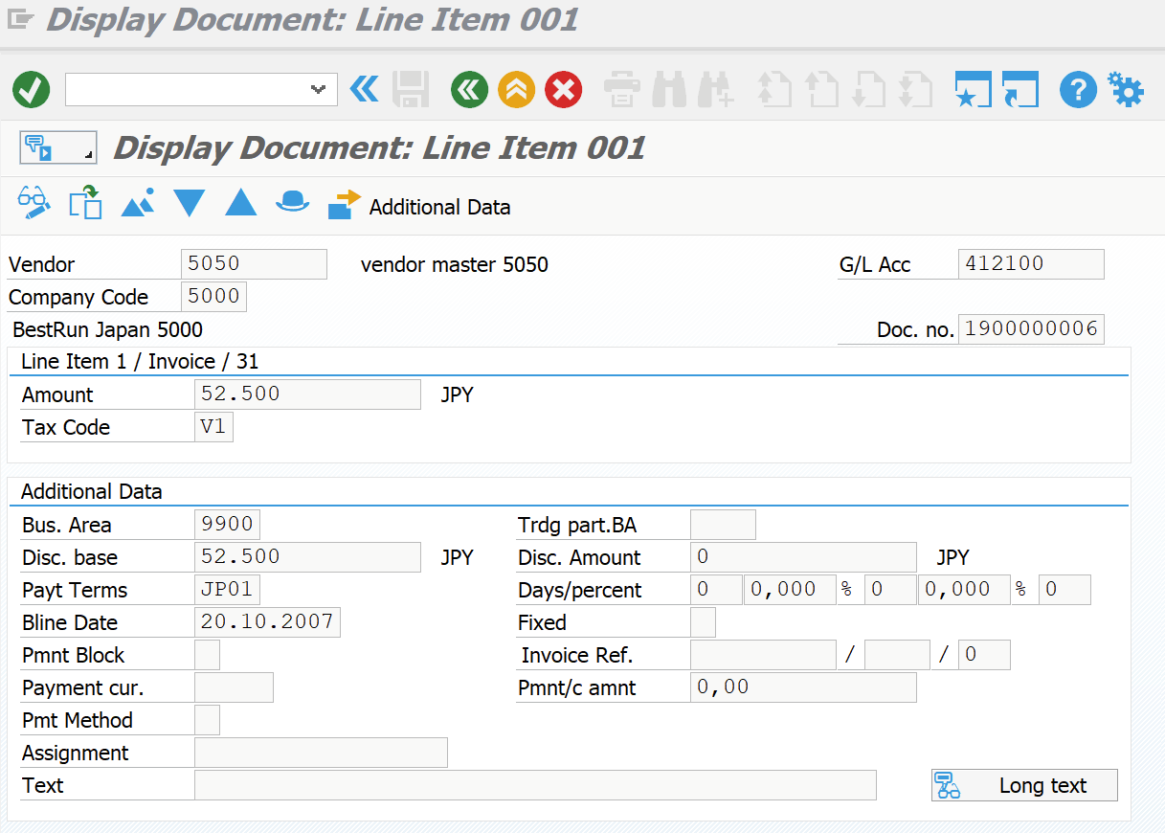Cancel with the red X icon

563,89
